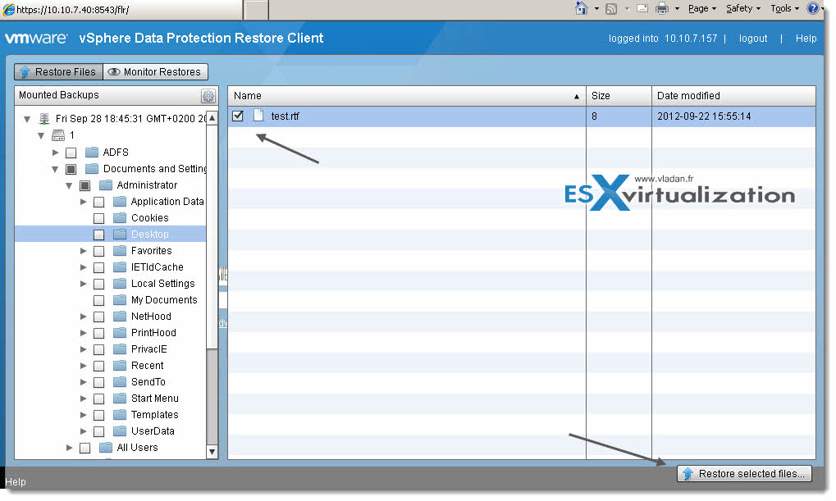Viewport: 836px width, 501px height.
Task: Expand the IETldCache folder
Action: click(83, 267)
